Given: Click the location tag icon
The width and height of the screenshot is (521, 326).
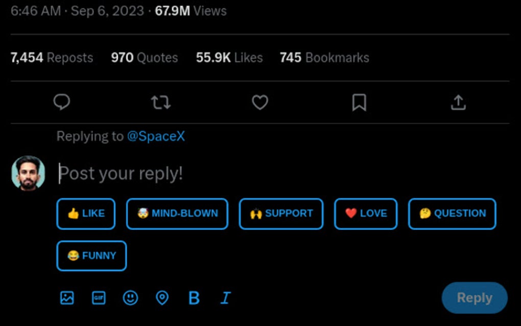Looking at the screenshot, I should 162,298.
